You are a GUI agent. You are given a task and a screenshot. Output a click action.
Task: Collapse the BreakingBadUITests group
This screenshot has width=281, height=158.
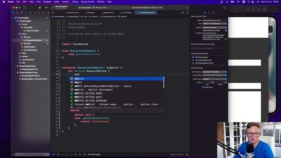coord(15,72)
